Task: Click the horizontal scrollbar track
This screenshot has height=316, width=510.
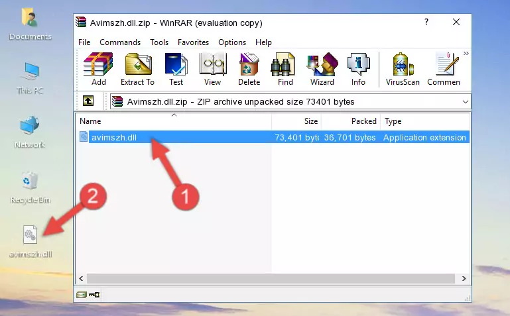Action: [x=271, y=278]
